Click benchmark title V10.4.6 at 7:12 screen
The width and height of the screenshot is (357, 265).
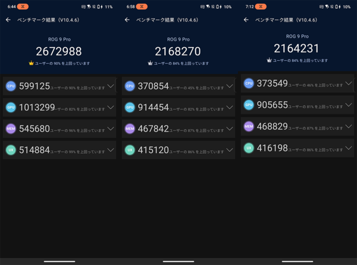click(286, 20)
